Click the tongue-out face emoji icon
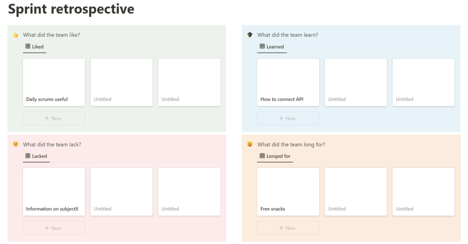The image size is (468, 244). coord(250,144)
